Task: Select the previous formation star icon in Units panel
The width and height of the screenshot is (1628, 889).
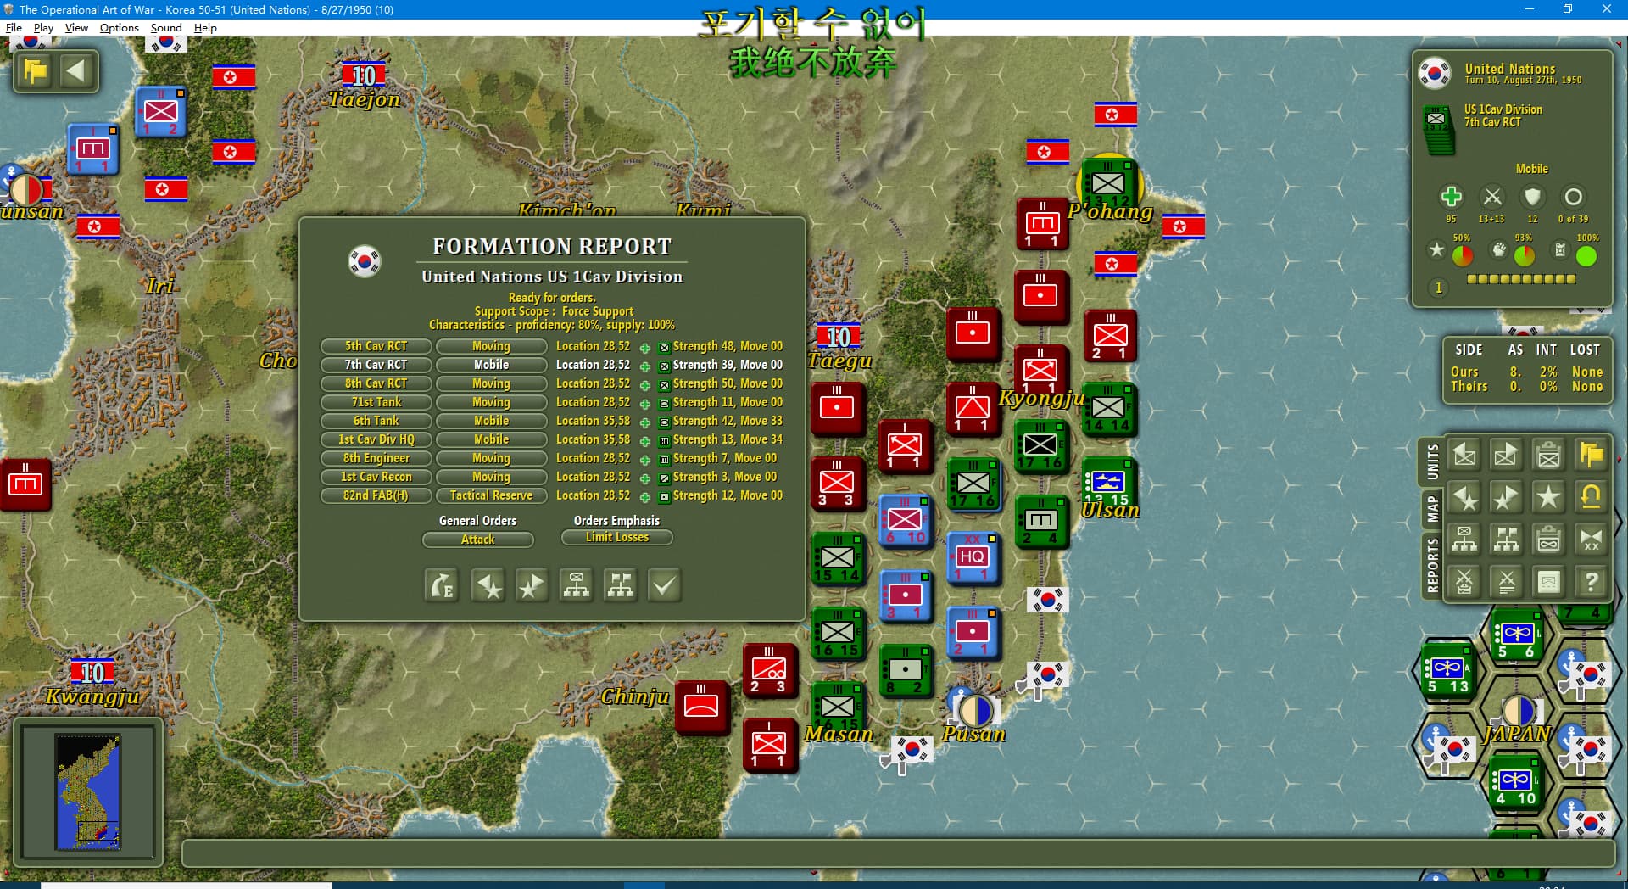Action: point(1464,497)
